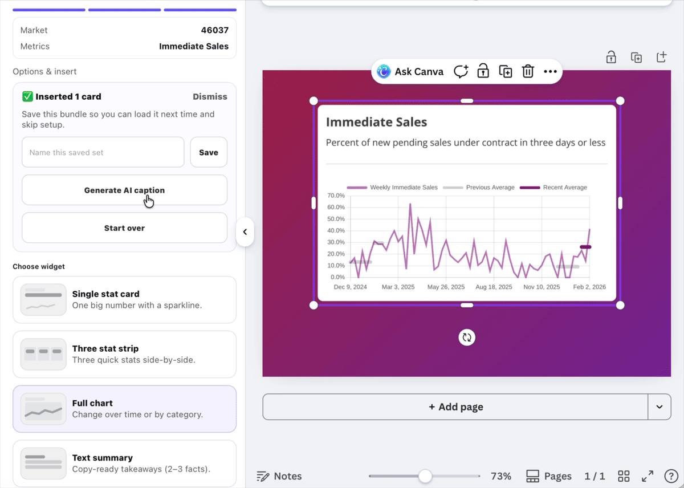Viewport: 684px width, 488px height.
Task: Delete the chart with the trash icon
Action: [528, 71]
